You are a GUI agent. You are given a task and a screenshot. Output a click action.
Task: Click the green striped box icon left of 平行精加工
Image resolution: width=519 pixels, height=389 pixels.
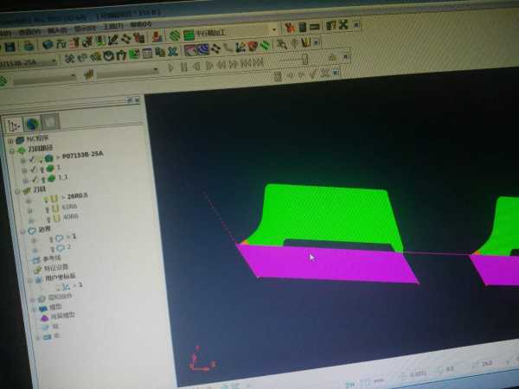coord(189,35)
